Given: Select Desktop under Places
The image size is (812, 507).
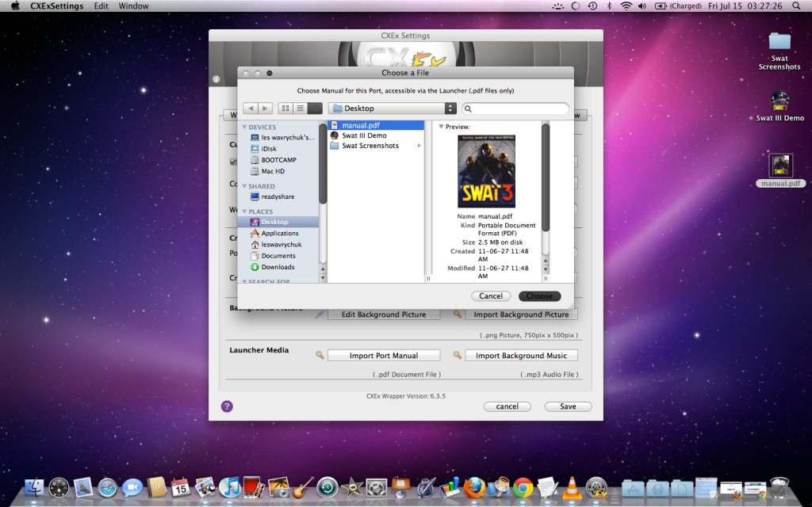Looking at the screenshot, I should 278,222.
